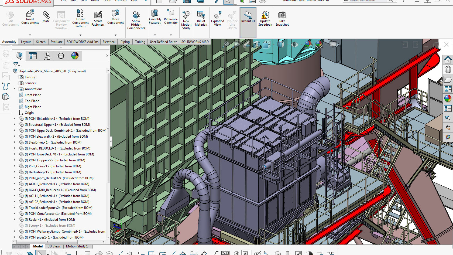This screenshot has height=255, width=453.
Task: Open the DisplayManager color-ball tab
Action: point(75,56)
